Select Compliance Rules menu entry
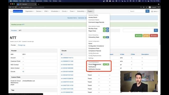169x95 pixels. click(94, 49)
